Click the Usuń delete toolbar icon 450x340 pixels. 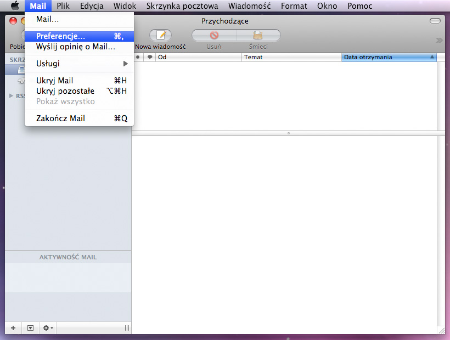214,35
